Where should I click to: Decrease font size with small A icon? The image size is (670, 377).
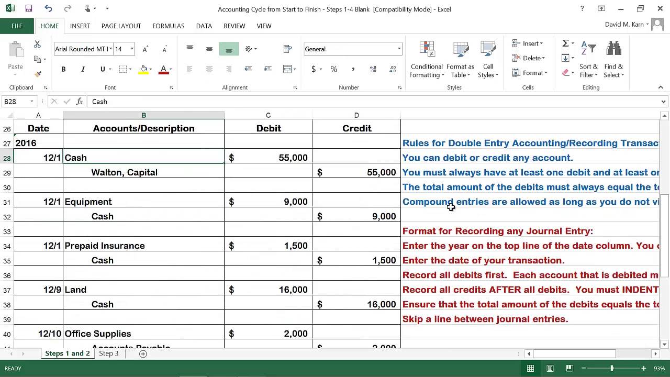(164, 49)
